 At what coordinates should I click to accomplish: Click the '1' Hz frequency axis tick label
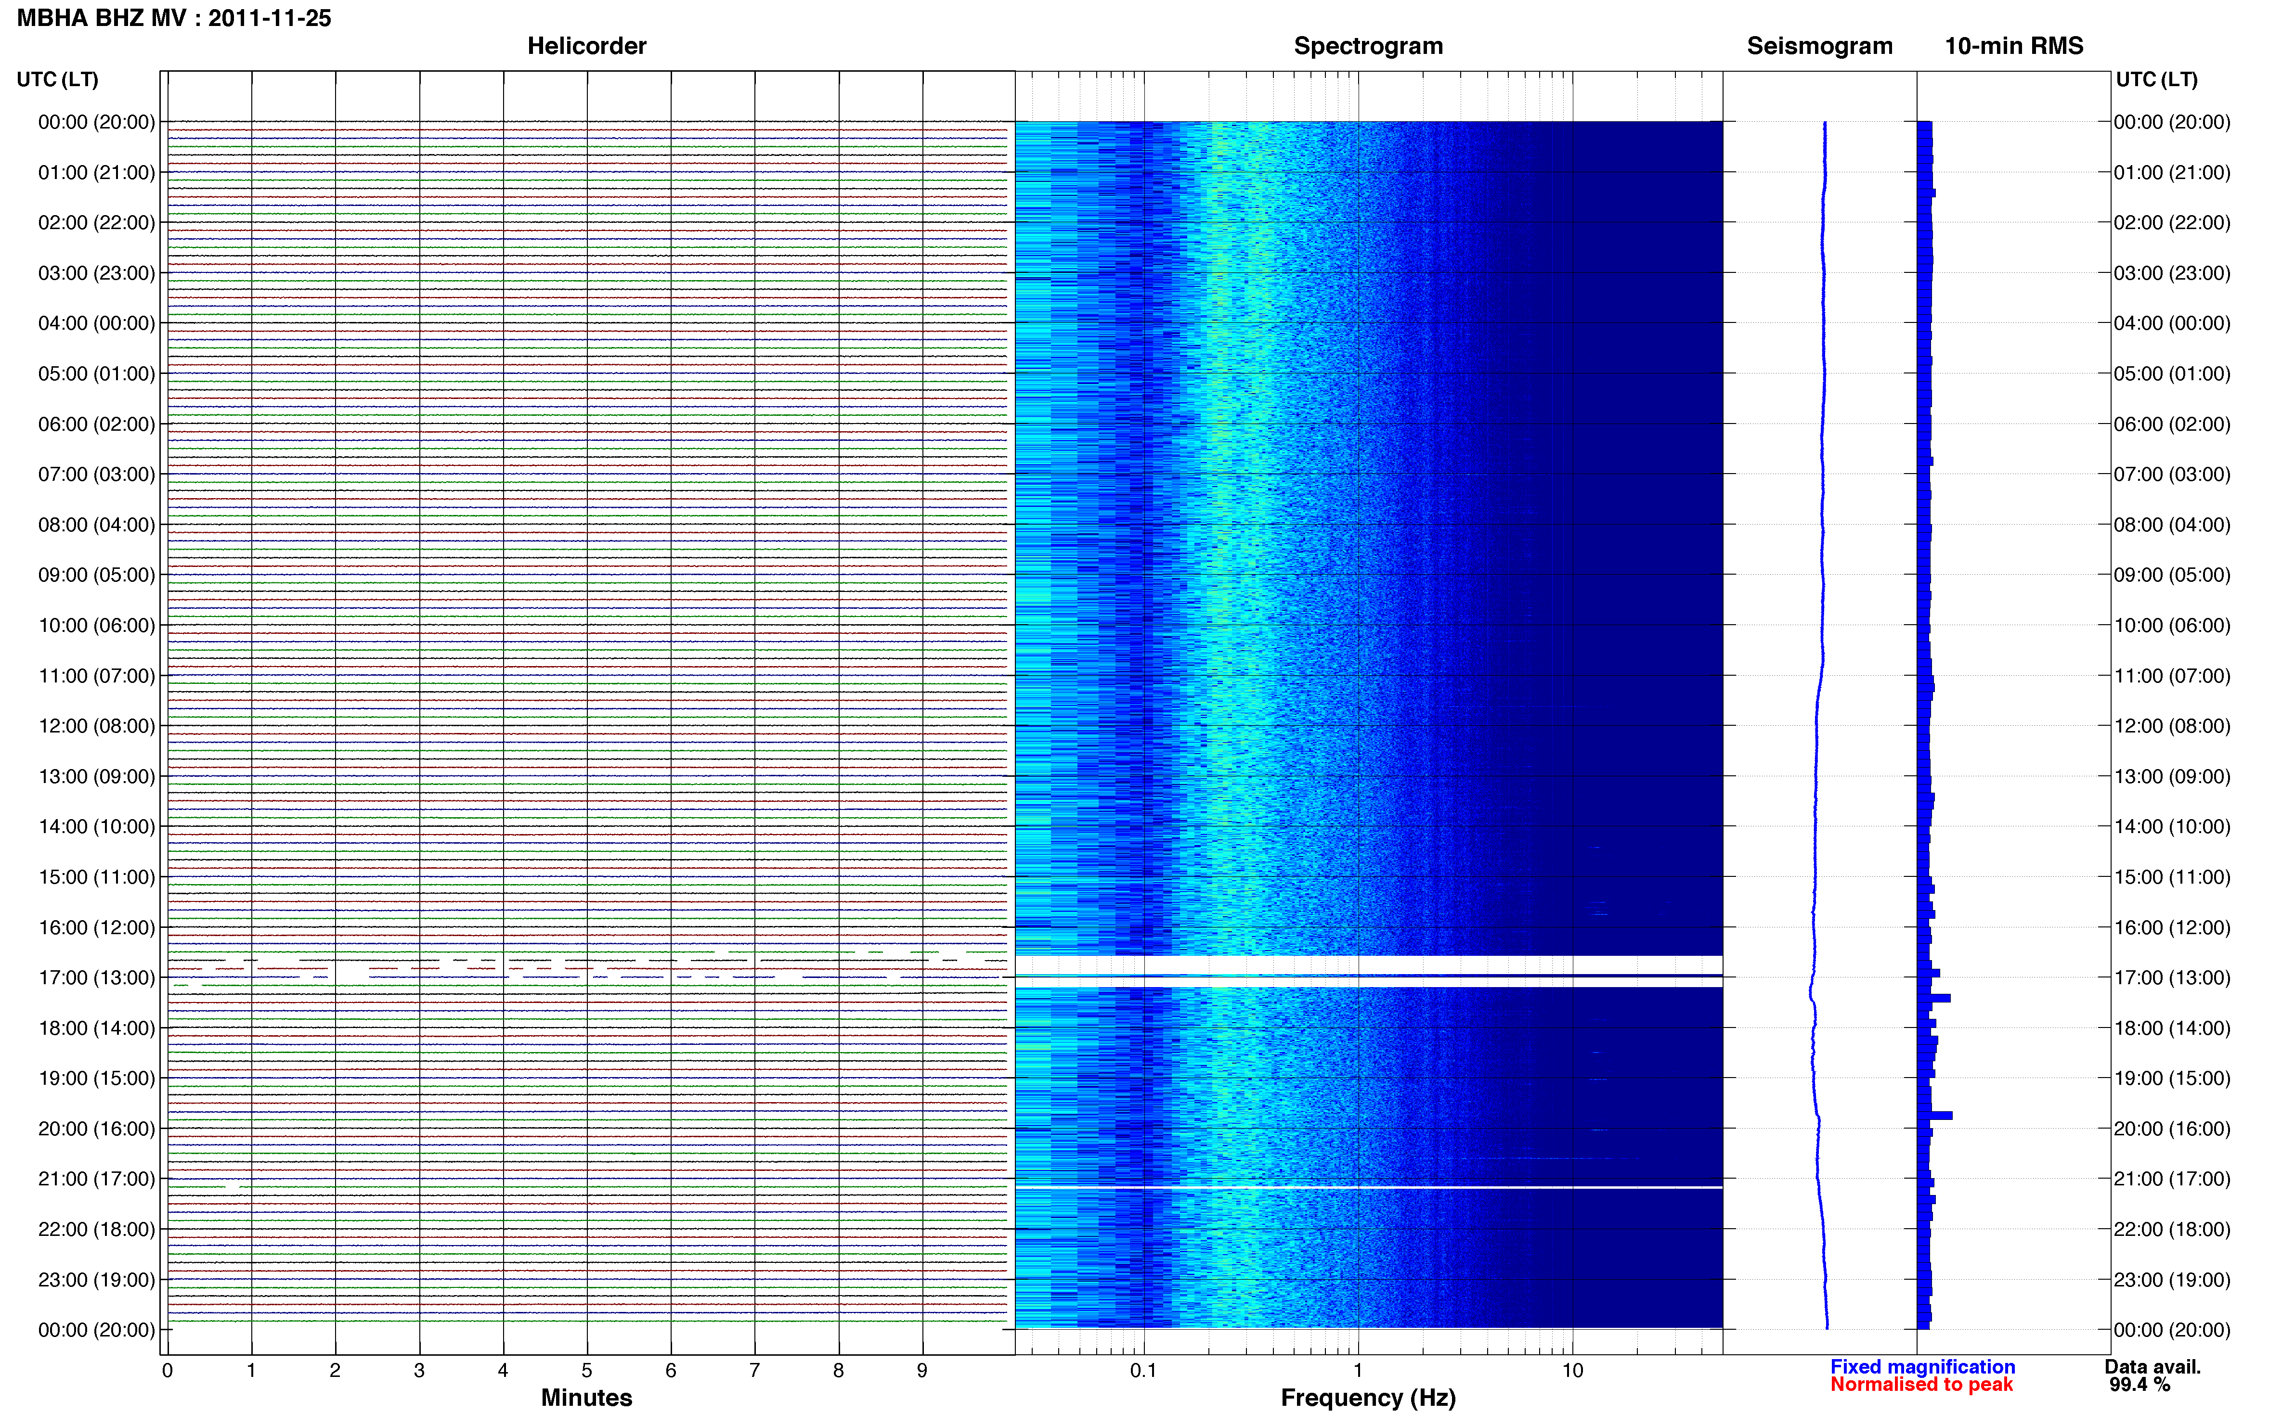point(1358,1370)
